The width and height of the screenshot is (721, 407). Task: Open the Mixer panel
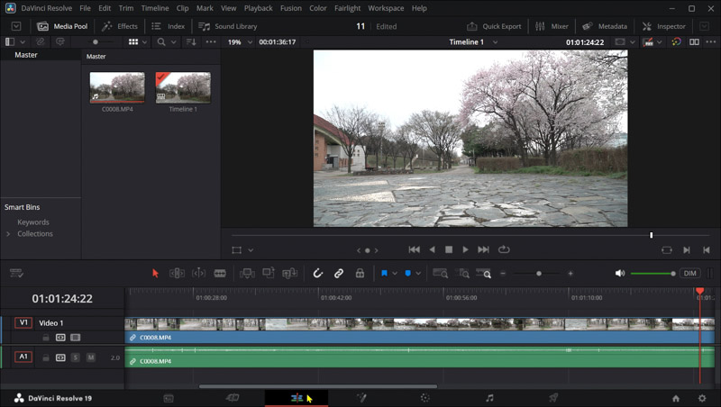tap(552, 26)
